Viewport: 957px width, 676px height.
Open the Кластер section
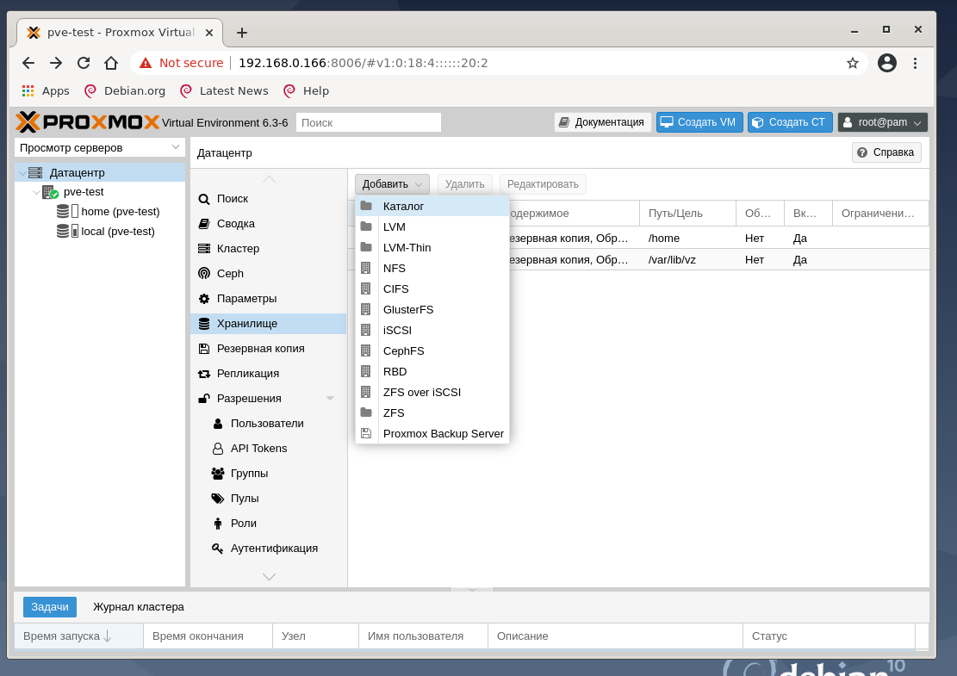coord(269,249)
